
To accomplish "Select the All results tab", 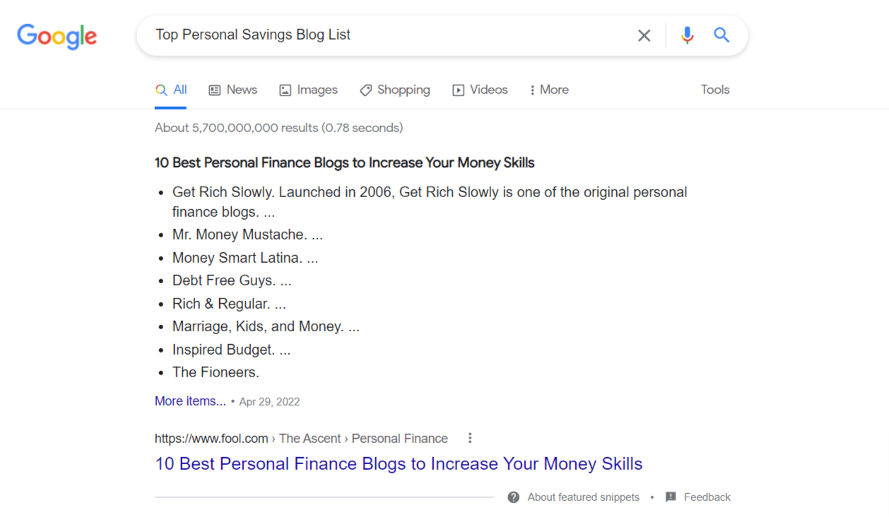I will coord(171,90).
